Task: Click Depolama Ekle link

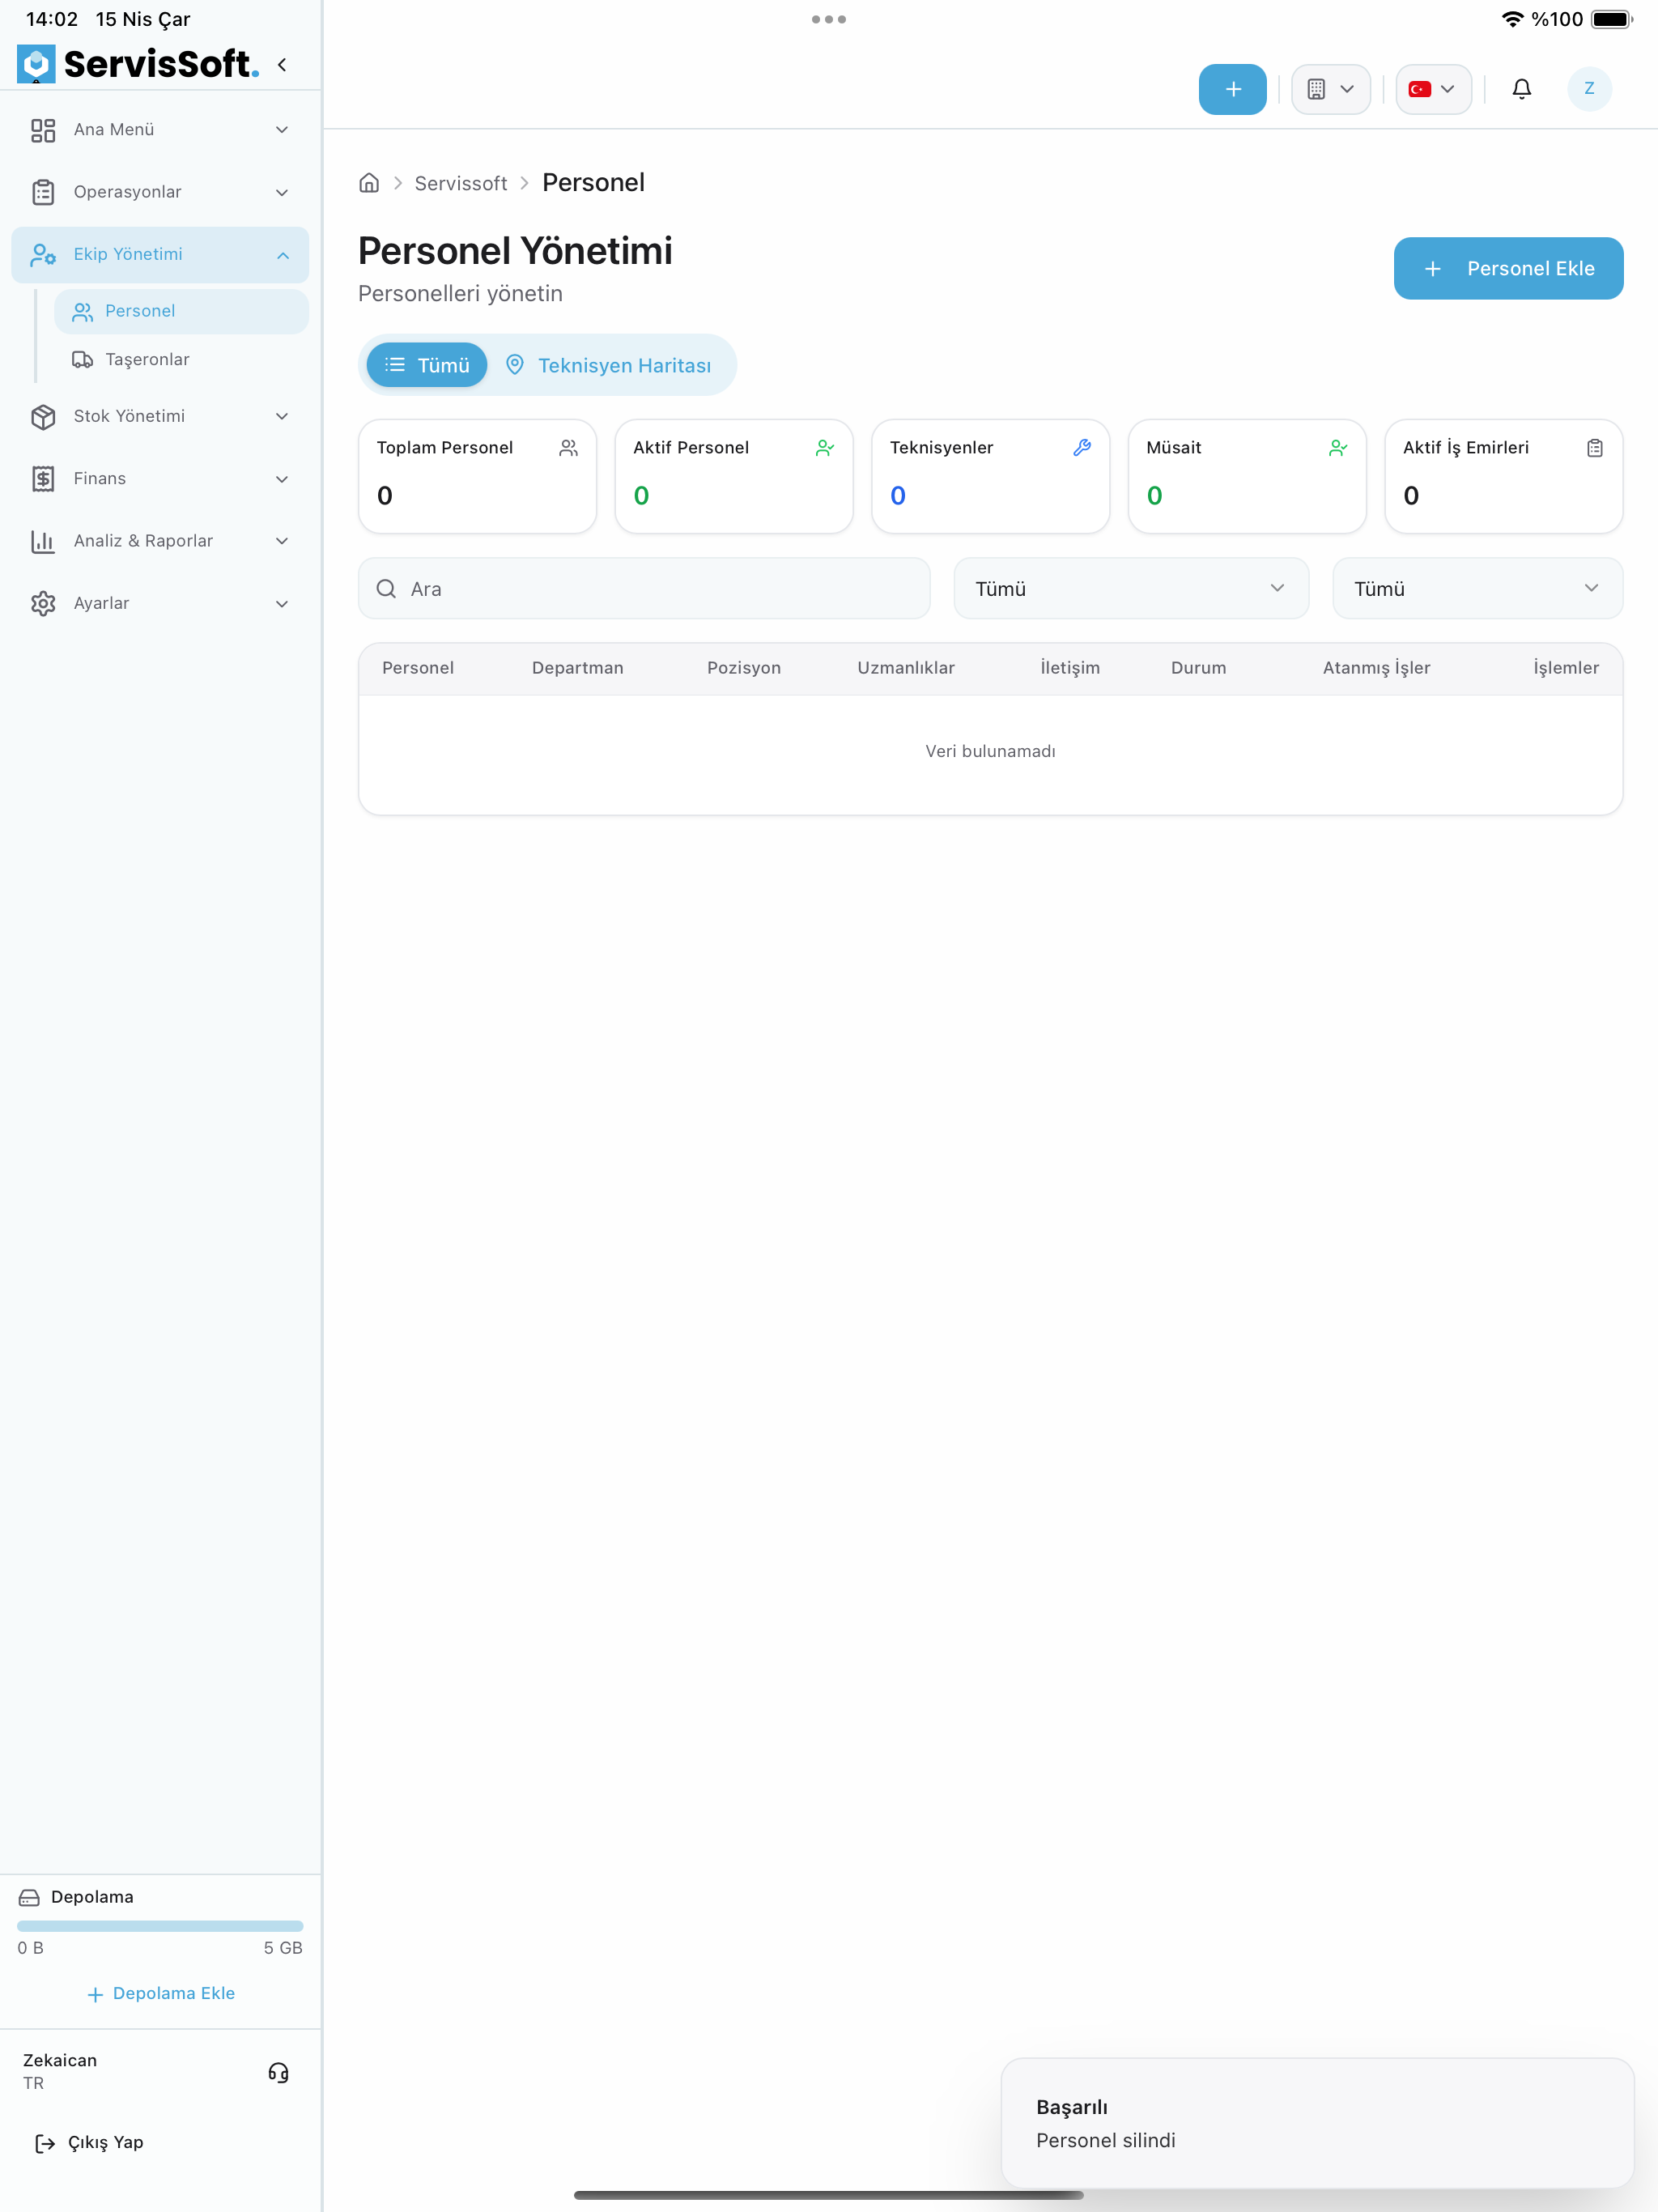Action: (x=161, y=1993)
